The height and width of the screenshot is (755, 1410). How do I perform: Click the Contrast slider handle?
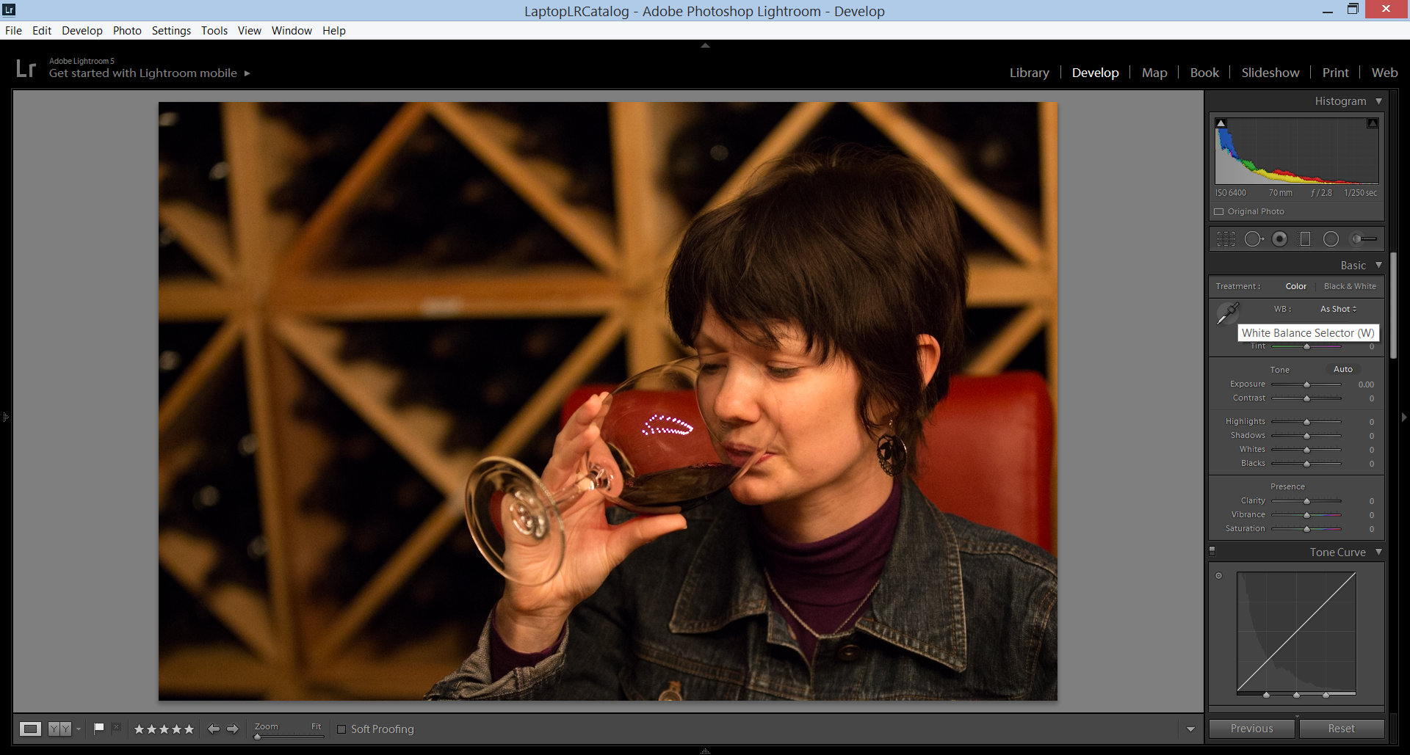(x=1306, y=398)
